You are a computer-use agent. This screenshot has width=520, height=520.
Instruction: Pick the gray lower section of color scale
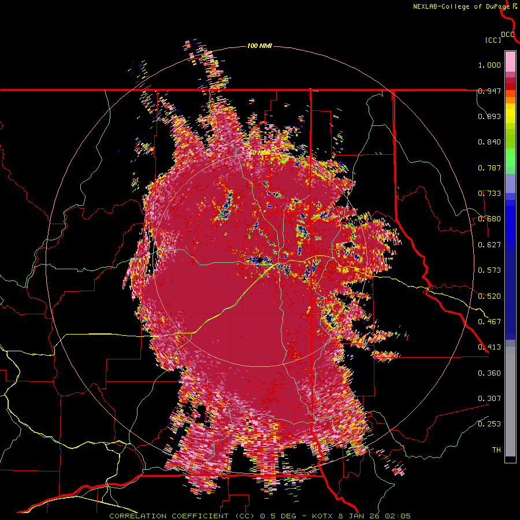coord(510,402)
